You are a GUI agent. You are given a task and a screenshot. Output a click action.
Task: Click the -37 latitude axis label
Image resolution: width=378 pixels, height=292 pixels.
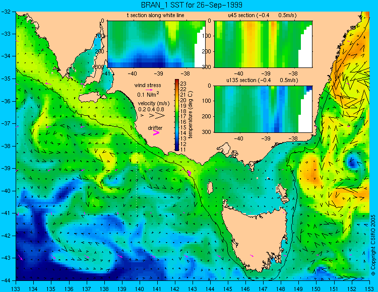[6, 123]
